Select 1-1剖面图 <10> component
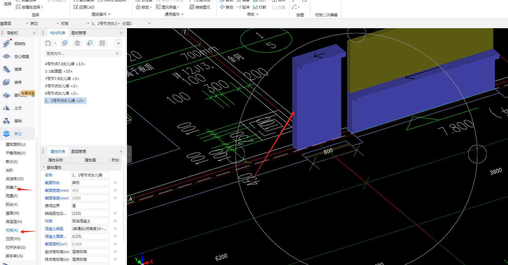Image resolution: width=508 pixels, height=265 pixels. tap(59, 71)
